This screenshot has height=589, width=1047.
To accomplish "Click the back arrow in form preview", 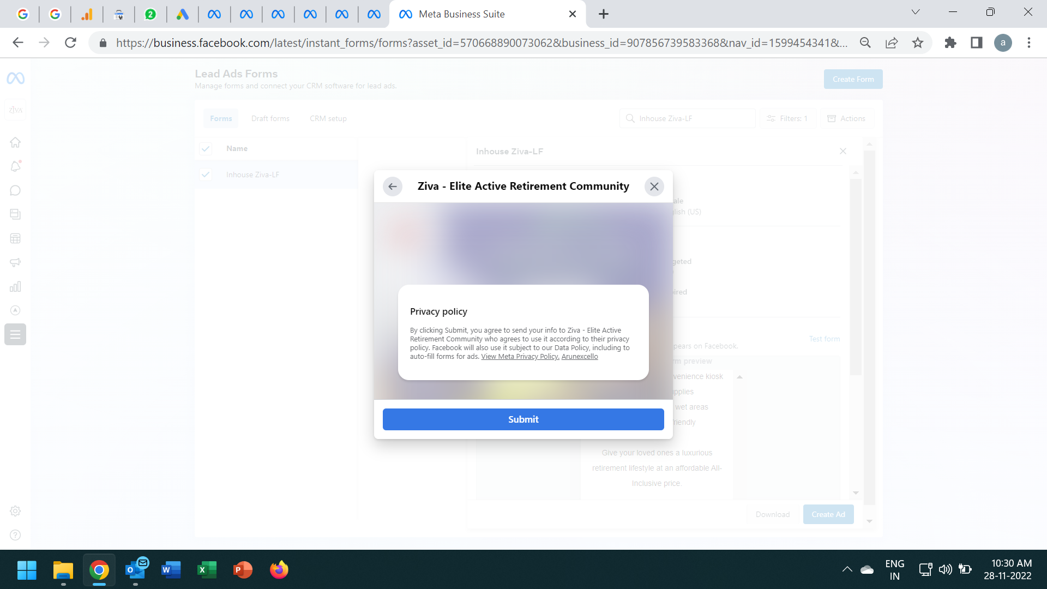I will (x=392, y=187).
